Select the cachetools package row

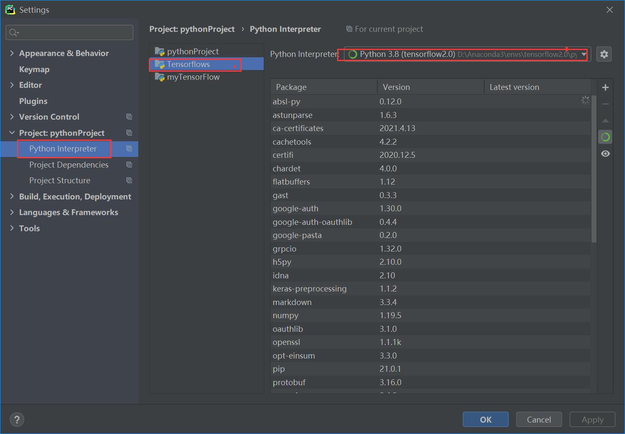pyautogui.click(x=430, y=142)
